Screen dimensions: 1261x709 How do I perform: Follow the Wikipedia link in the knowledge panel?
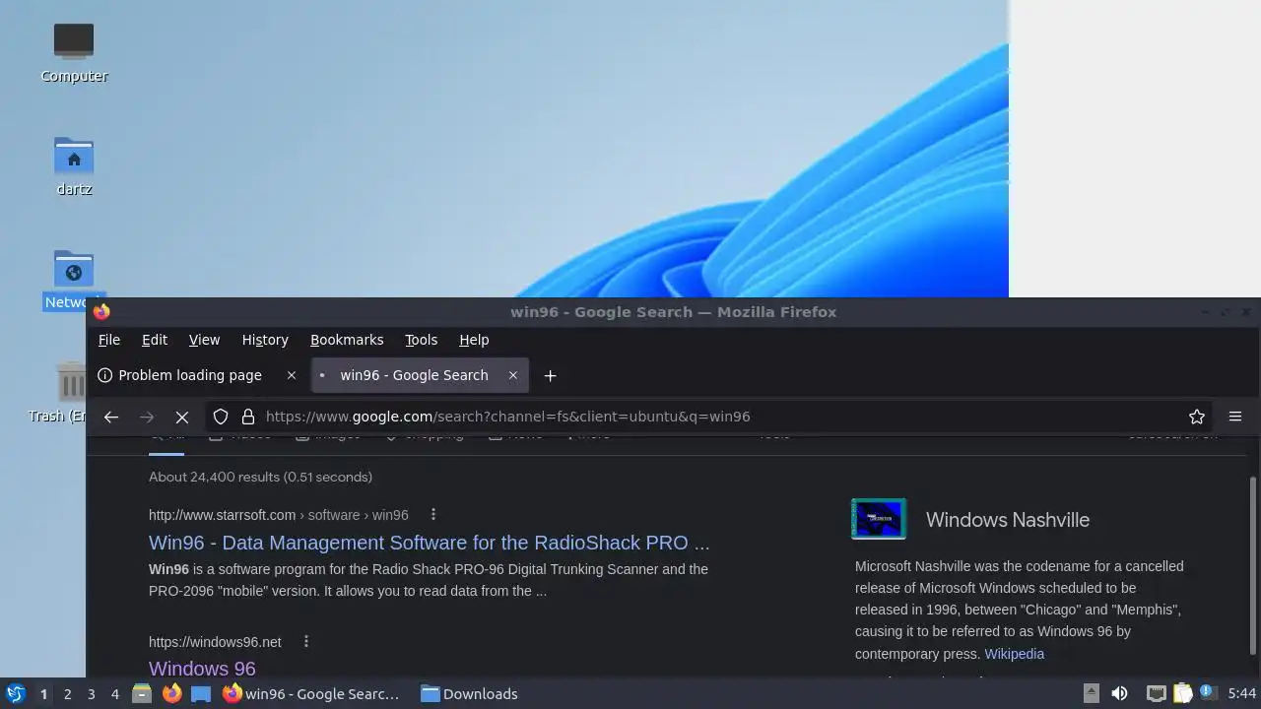point(1014,654)
